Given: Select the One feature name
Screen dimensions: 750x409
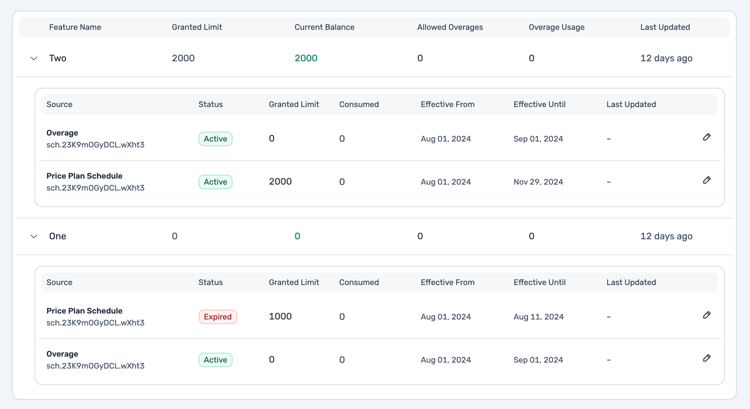Looking at the screenshot, I should coord(58,236).
